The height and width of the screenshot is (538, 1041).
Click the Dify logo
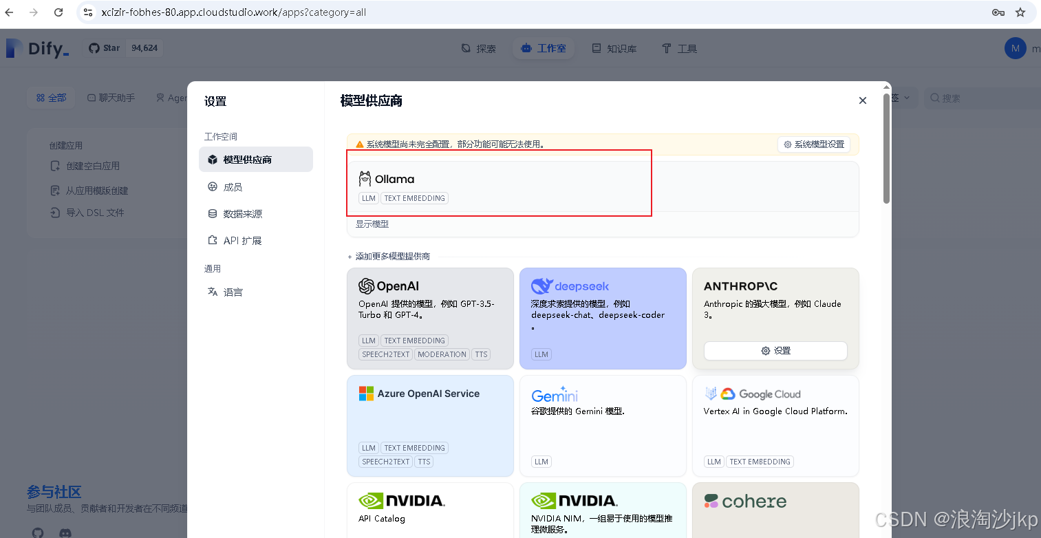tap(38, 48)
